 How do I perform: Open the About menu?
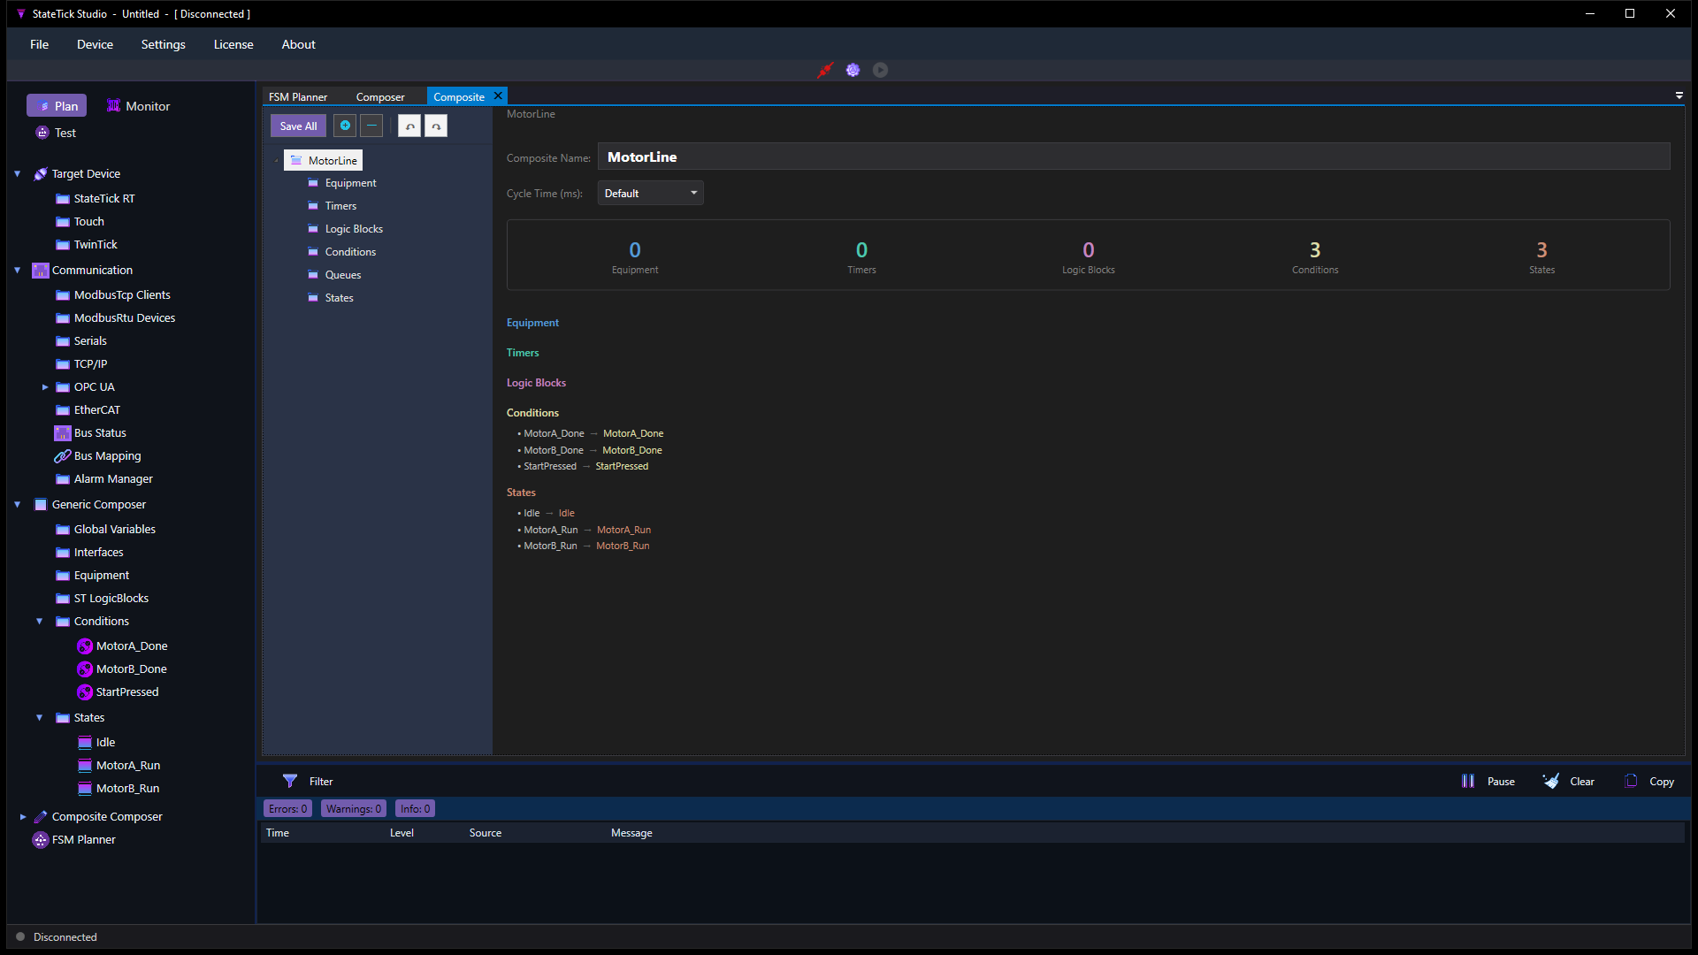[x=299, y=44]
